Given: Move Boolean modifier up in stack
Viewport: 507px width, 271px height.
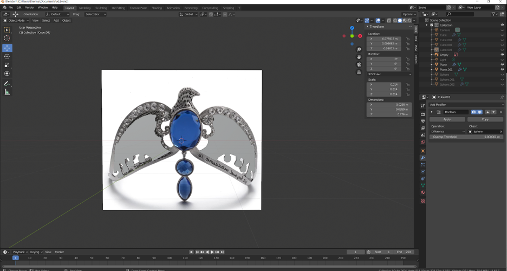Looking at the screenshot, I should tap(487, 112).
